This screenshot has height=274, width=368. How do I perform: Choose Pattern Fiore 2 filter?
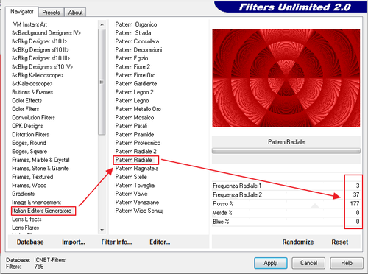pyautogui.click(x=132, y=67)
